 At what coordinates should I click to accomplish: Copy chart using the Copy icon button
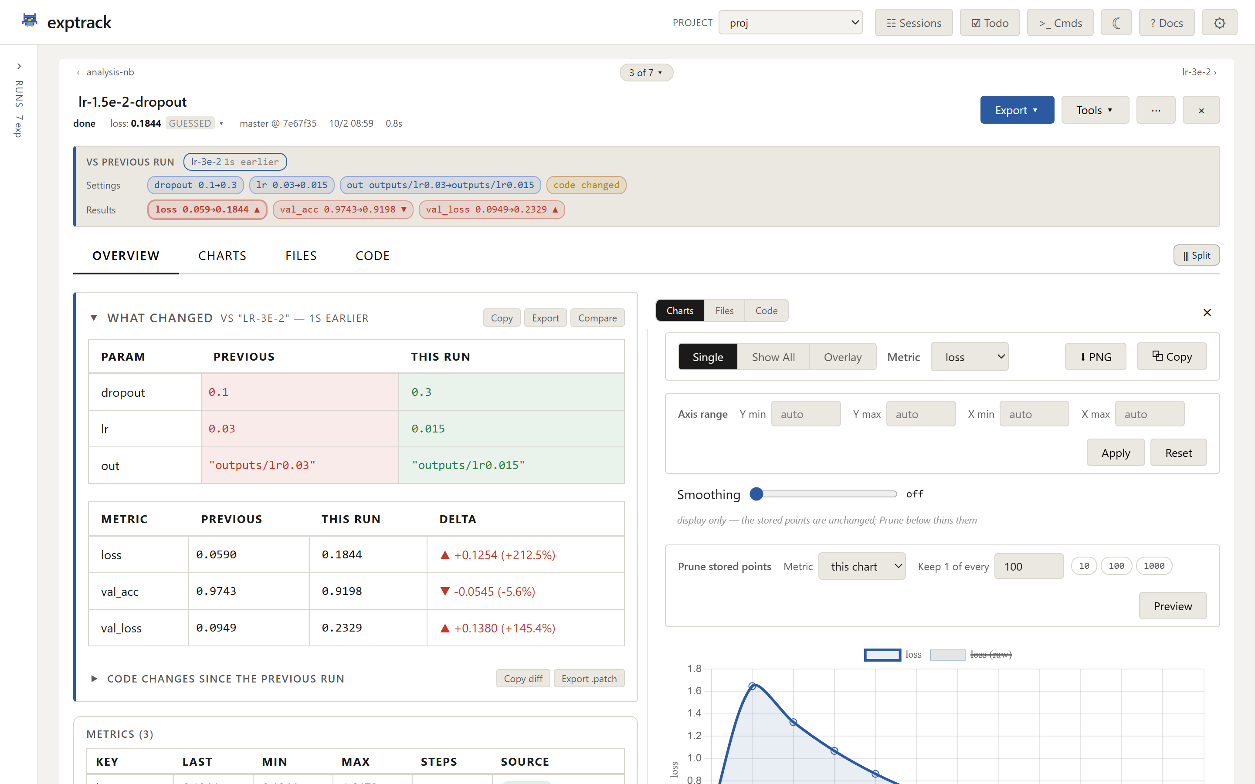(1171, 357)
